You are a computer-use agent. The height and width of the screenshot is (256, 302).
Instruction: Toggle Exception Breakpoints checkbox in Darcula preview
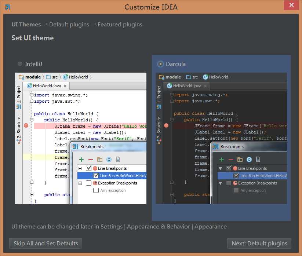(x=229, y=183)
